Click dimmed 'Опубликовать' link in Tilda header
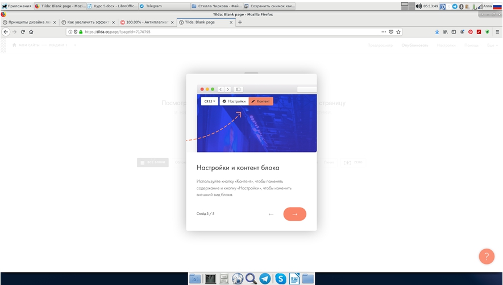 [414, 46]
